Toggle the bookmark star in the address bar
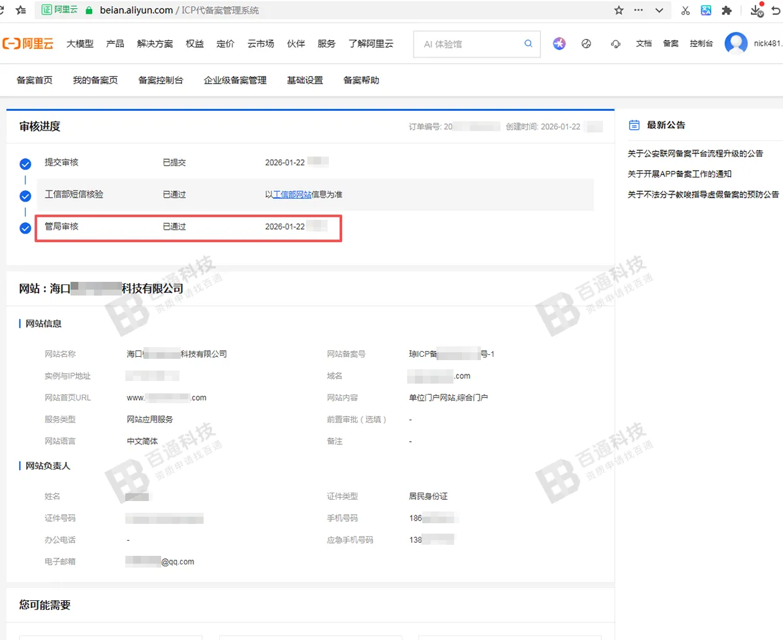Viewport: 783px width, 640px height. [x=619, y=10]
